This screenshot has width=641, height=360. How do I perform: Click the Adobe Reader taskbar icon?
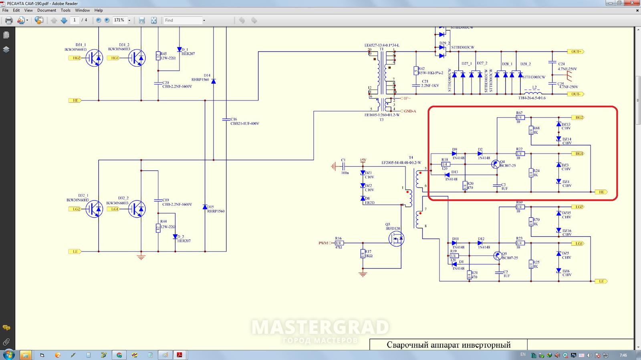(180, 355)
